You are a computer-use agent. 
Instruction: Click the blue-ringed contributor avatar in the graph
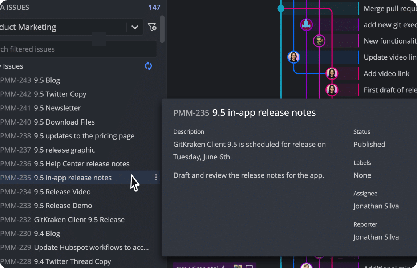293,57
